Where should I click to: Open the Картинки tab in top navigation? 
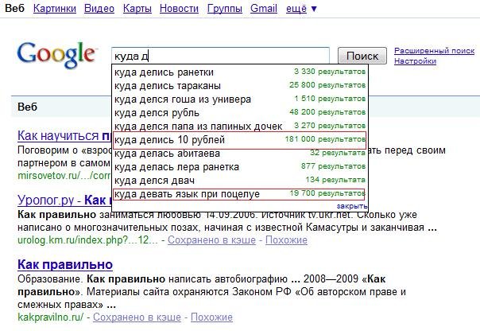pos(56,8)
